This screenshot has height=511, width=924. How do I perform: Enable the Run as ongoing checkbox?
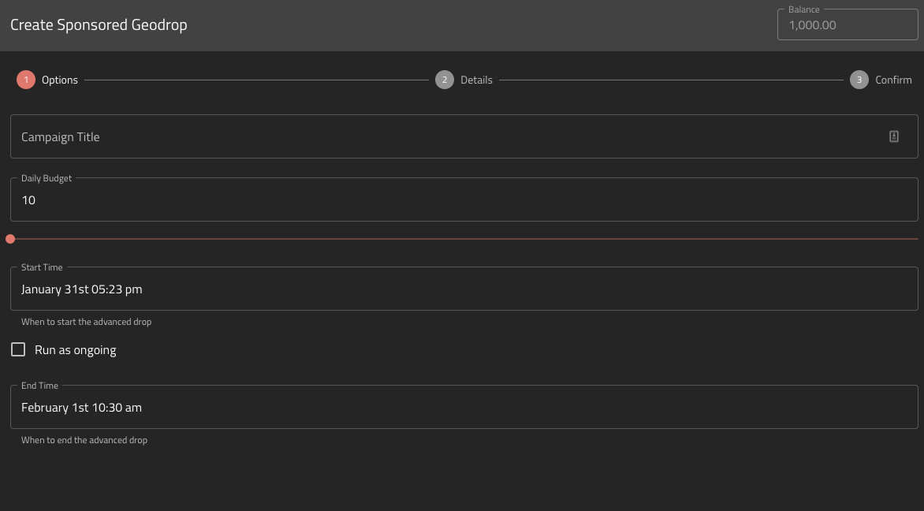18,349
